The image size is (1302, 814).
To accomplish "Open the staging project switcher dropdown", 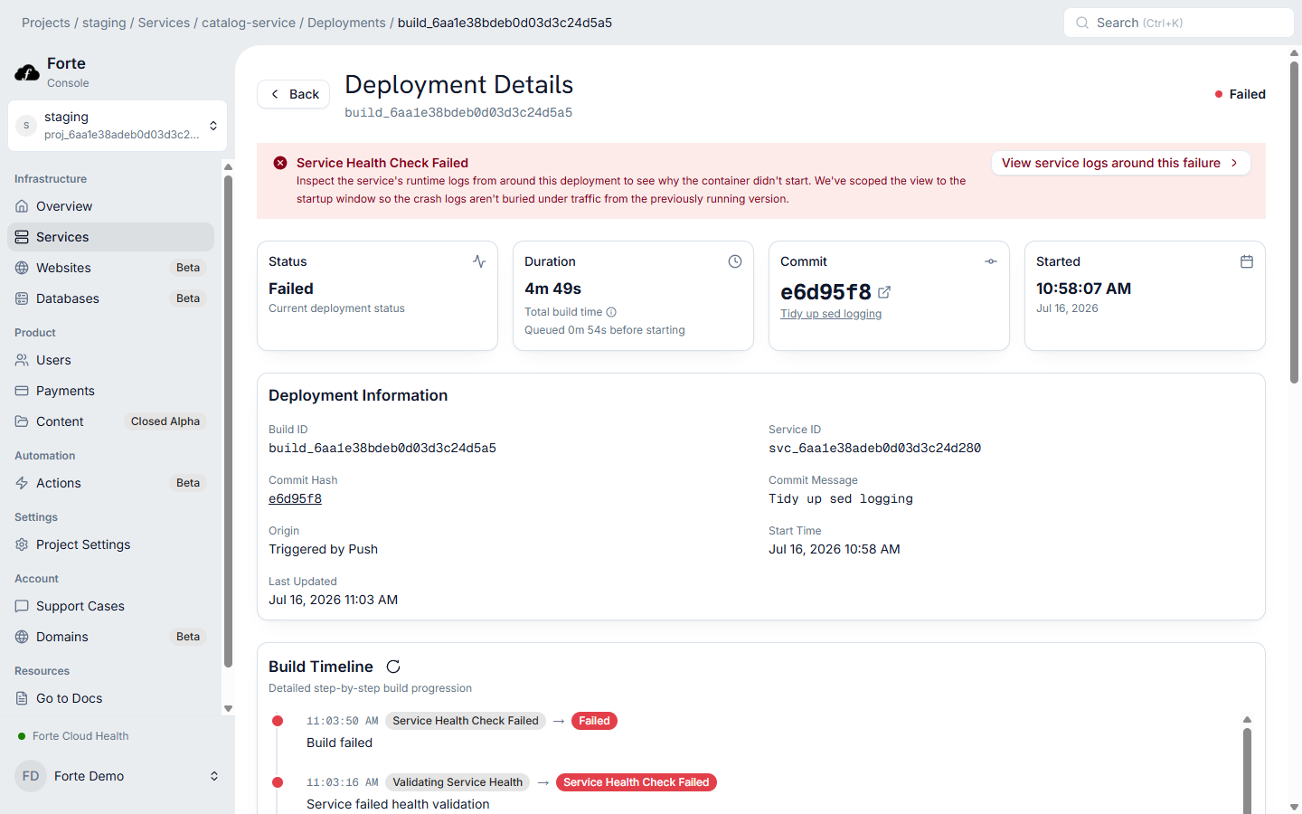I will pos(118,126).
